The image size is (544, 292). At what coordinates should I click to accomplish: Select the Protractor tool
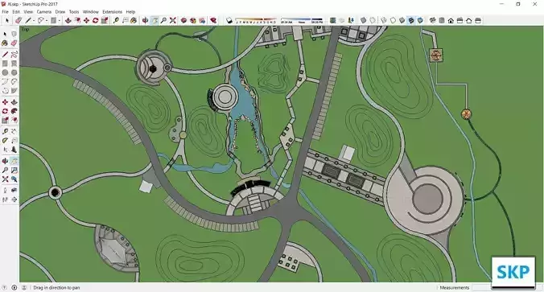pos(5,141)
